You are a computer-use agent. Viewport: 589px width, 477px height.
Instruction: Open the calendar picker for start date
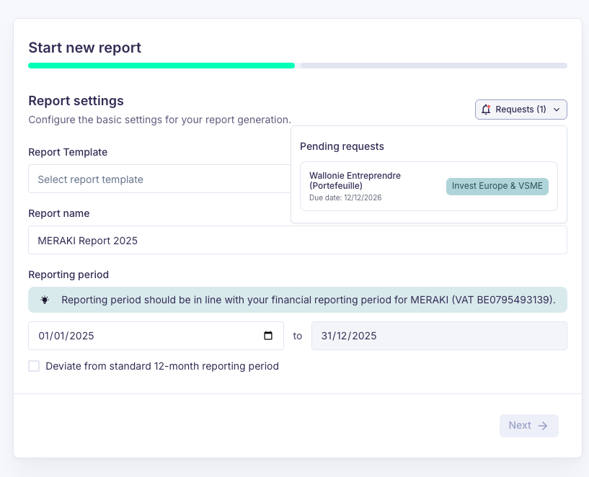[x=268, y=335]
